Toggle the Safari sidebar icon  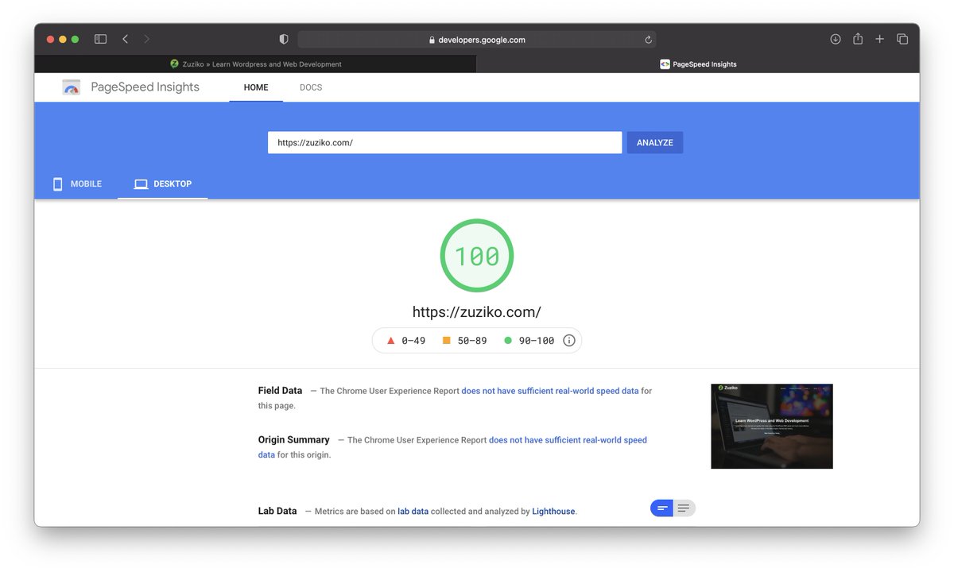click(x=100, y=39)
